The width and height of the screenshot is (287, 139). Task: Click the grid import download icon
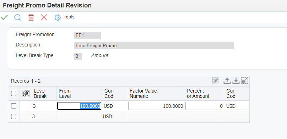236,81
